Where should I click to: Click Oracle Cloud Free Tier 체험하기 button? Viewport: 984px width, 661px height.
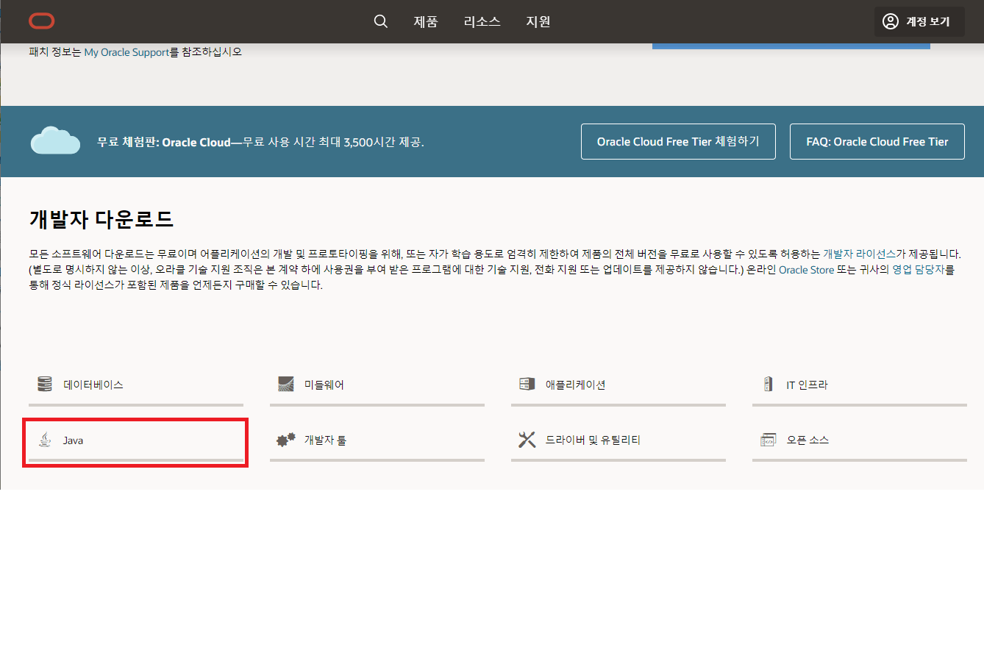[x=678, y=141]
